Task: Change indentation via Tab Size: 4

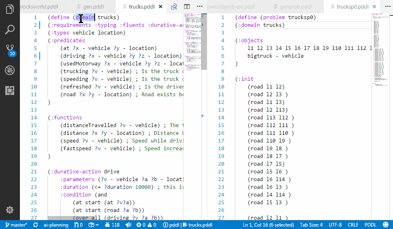Action: point(311,225)
